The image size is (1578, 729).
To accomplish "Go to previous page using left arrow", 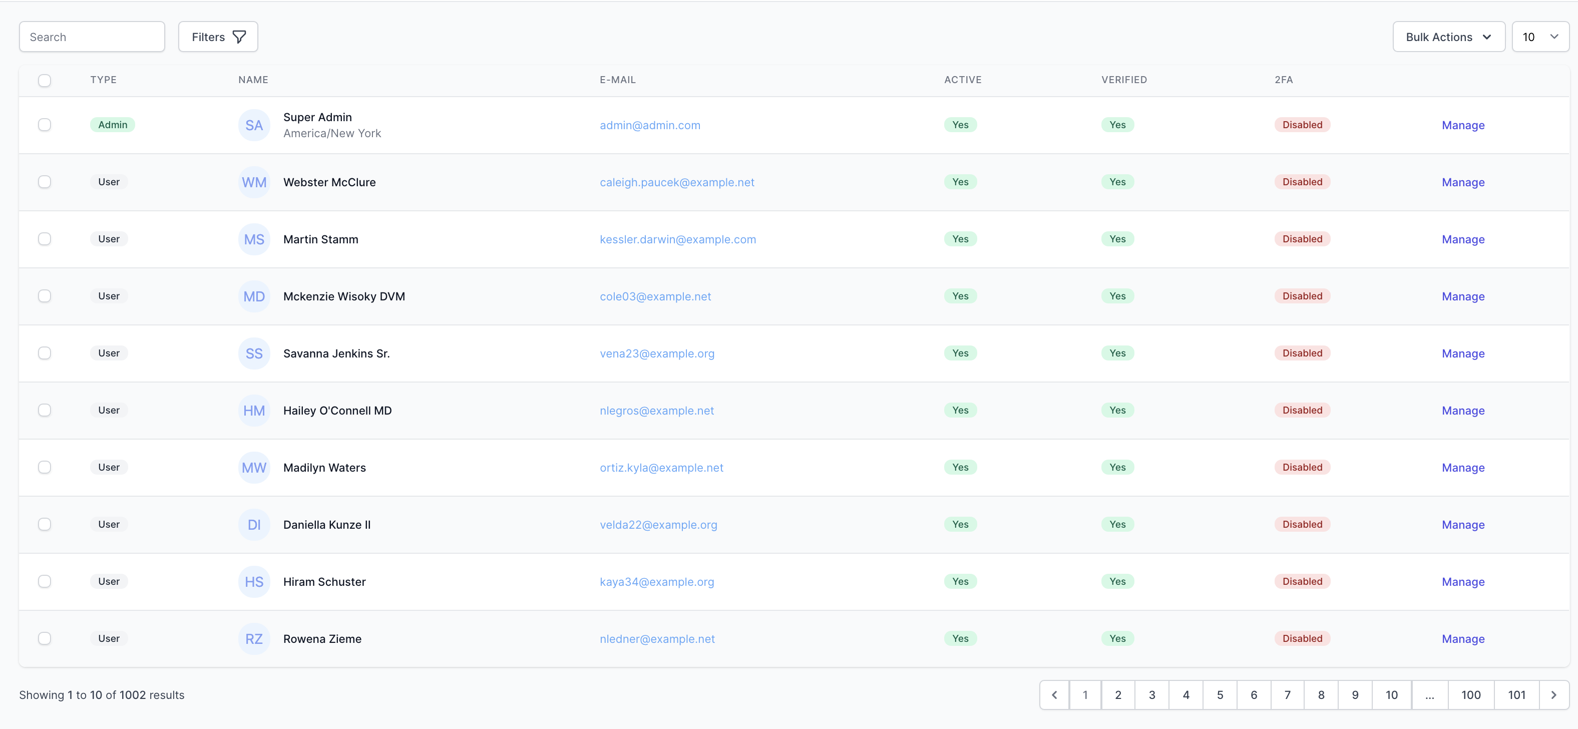I will (1054, 694).
